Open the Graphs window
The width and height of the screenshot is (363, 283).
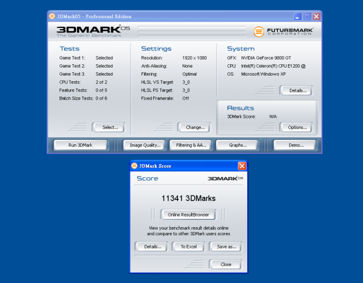[x=238, y=145]
